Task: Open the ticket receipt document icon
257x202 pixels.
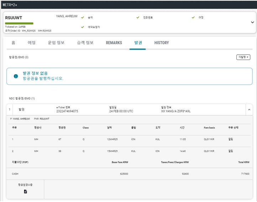Action: point(25,191)
